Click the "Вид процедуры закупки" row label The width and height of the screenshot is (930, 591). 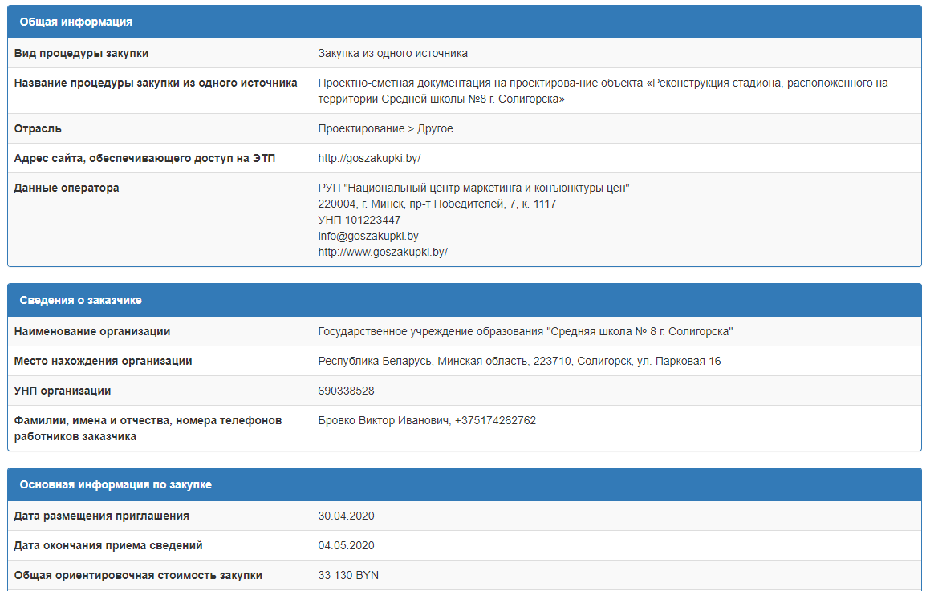tap(81, 53)
